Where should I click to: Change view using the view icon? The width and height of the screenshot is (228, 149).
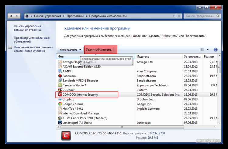(202, 50)
